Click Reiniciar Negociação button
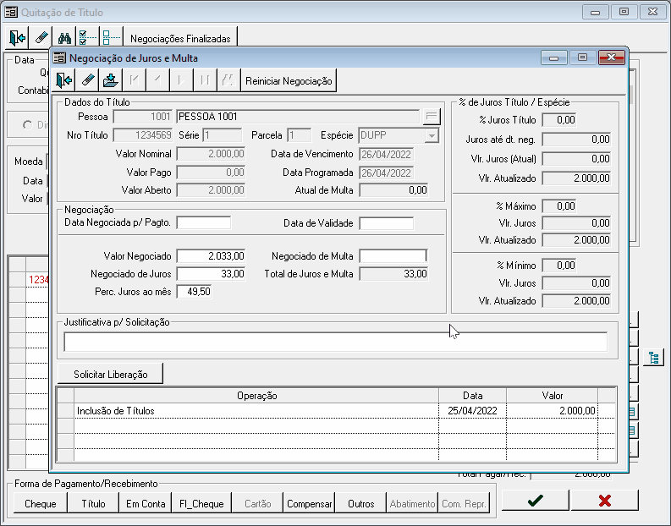 (289, 81)
